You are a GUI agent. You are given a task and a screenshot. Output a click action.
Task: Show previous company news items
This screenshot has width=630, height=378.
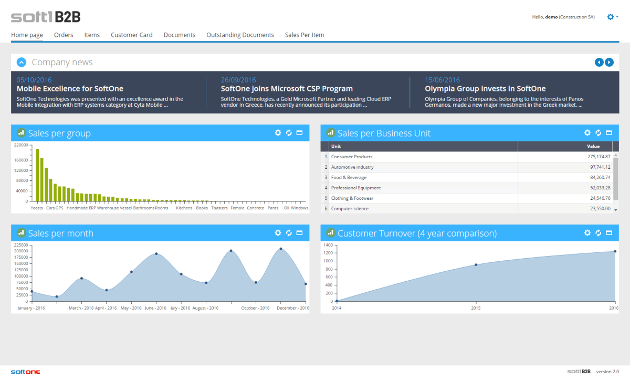pos(599,62)
